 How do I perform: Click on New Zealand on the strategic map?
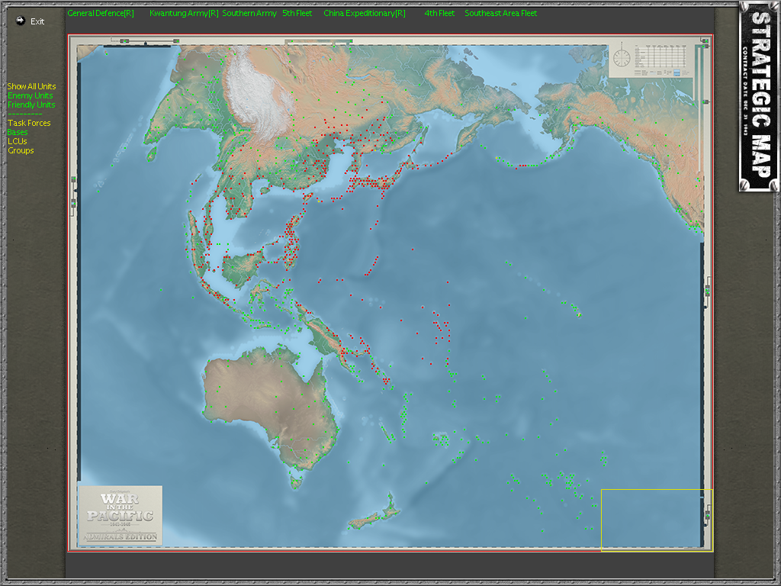(374, 512)
